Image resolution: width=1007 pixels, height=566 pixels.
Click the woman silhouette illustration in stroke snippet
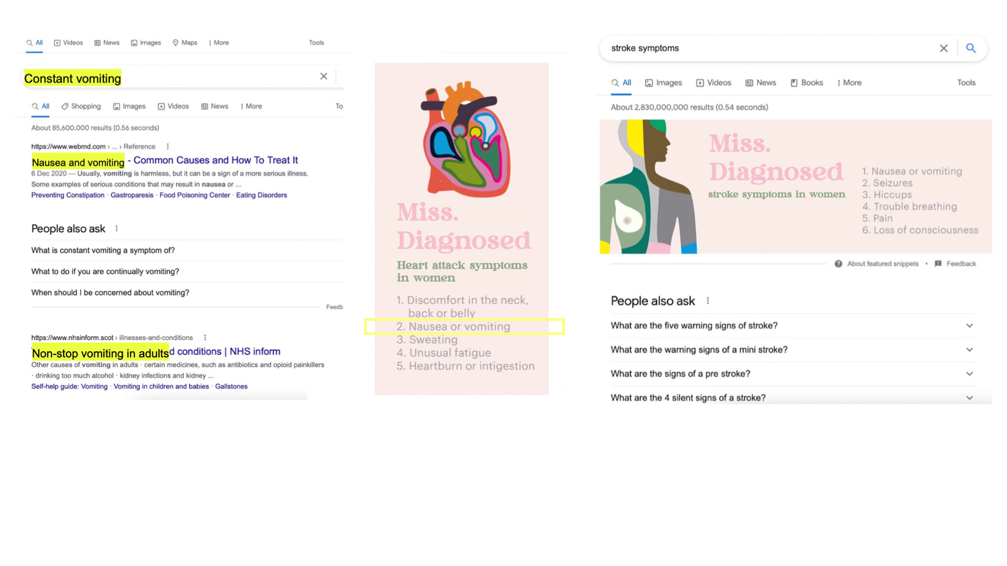pyautogui.click(x=648, y=187)
